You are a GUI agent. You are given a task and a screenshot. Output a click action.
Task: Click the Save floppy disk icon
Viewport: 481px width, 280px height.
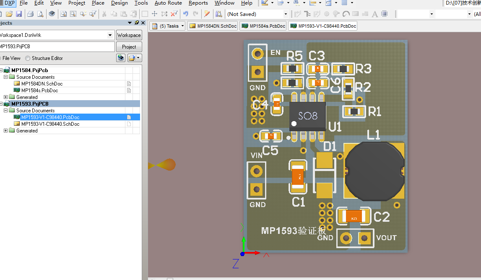coord(19,14)
